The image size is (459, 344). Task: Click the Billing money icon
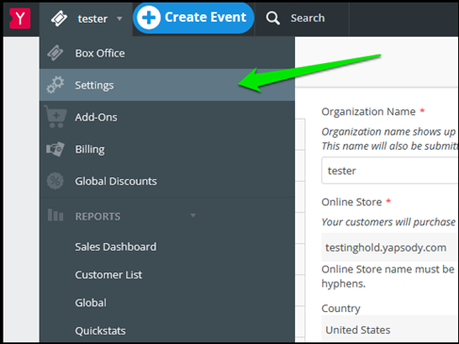point(56,149)
